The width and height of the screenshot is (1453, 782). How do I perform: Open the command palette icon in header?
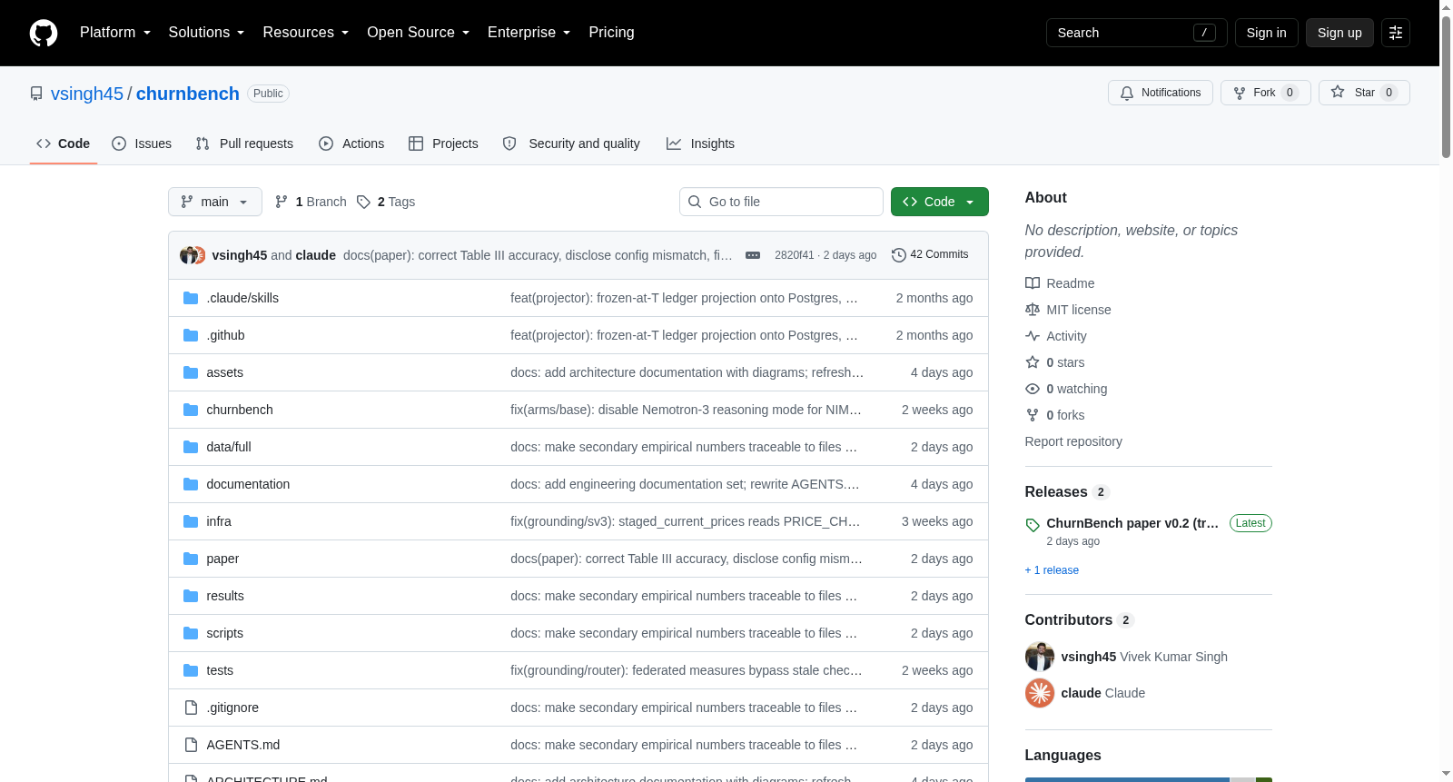point(1396,33)
